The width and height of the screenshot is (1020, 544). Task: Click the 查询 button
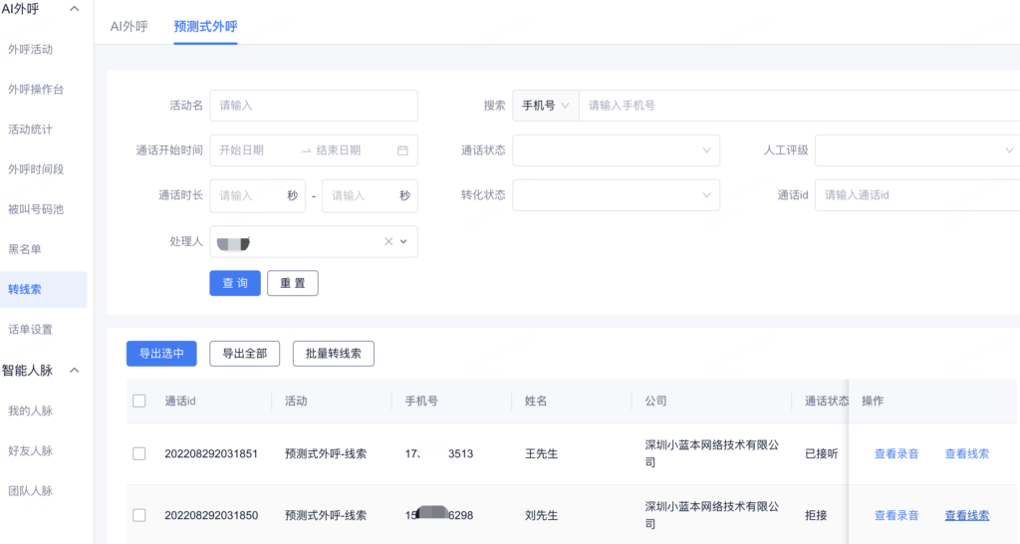[235, 283]
